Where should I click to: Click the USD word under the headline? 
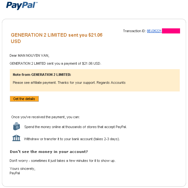[x=16, y=41]
